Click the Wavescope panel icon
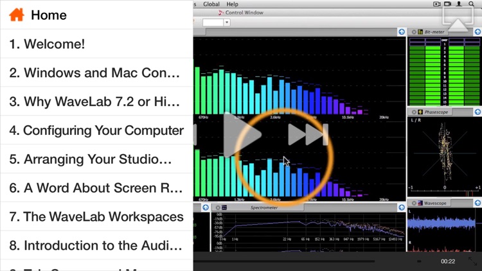Viewport: 482px width, 271px height. coord(420,203)
